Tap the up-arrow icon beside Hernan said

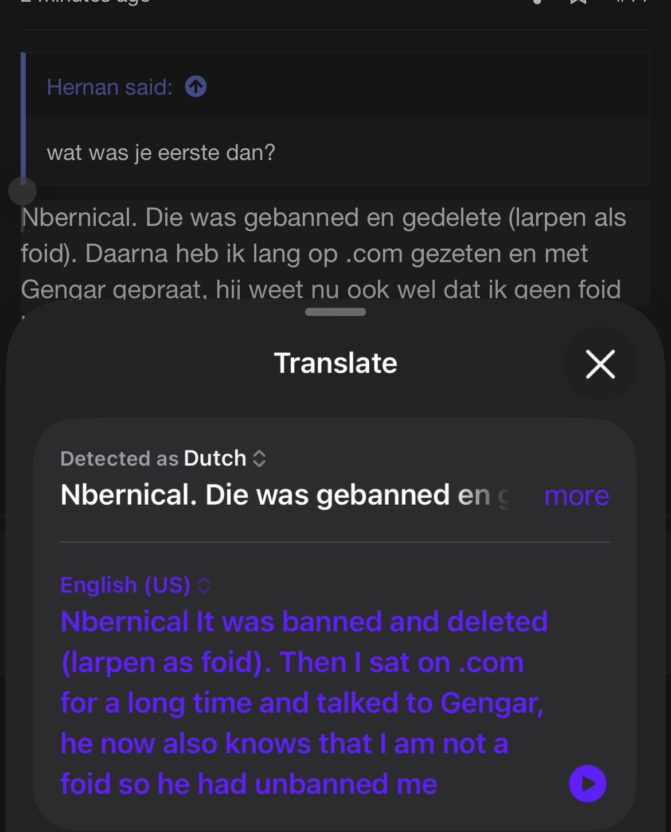click(x=196, y=87)
